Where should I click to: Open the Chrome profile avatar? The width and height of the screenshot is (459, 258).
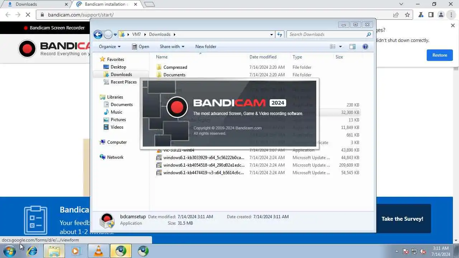click(441, 15)
